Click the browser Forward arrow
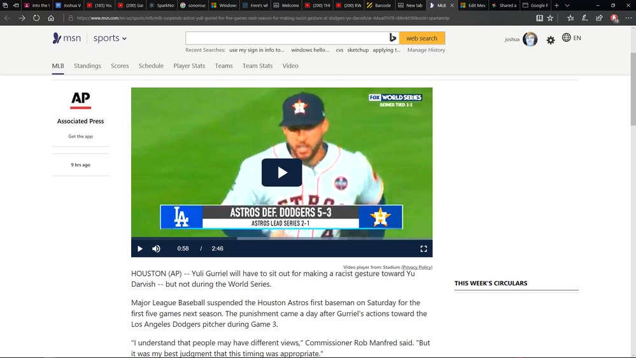The width and height of the screenshot is (636, 358). coord(22,18)
